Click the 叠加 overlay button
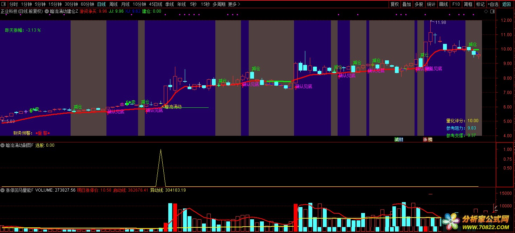 point(407,4)
